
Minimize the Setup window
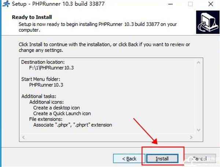[170, 4]
